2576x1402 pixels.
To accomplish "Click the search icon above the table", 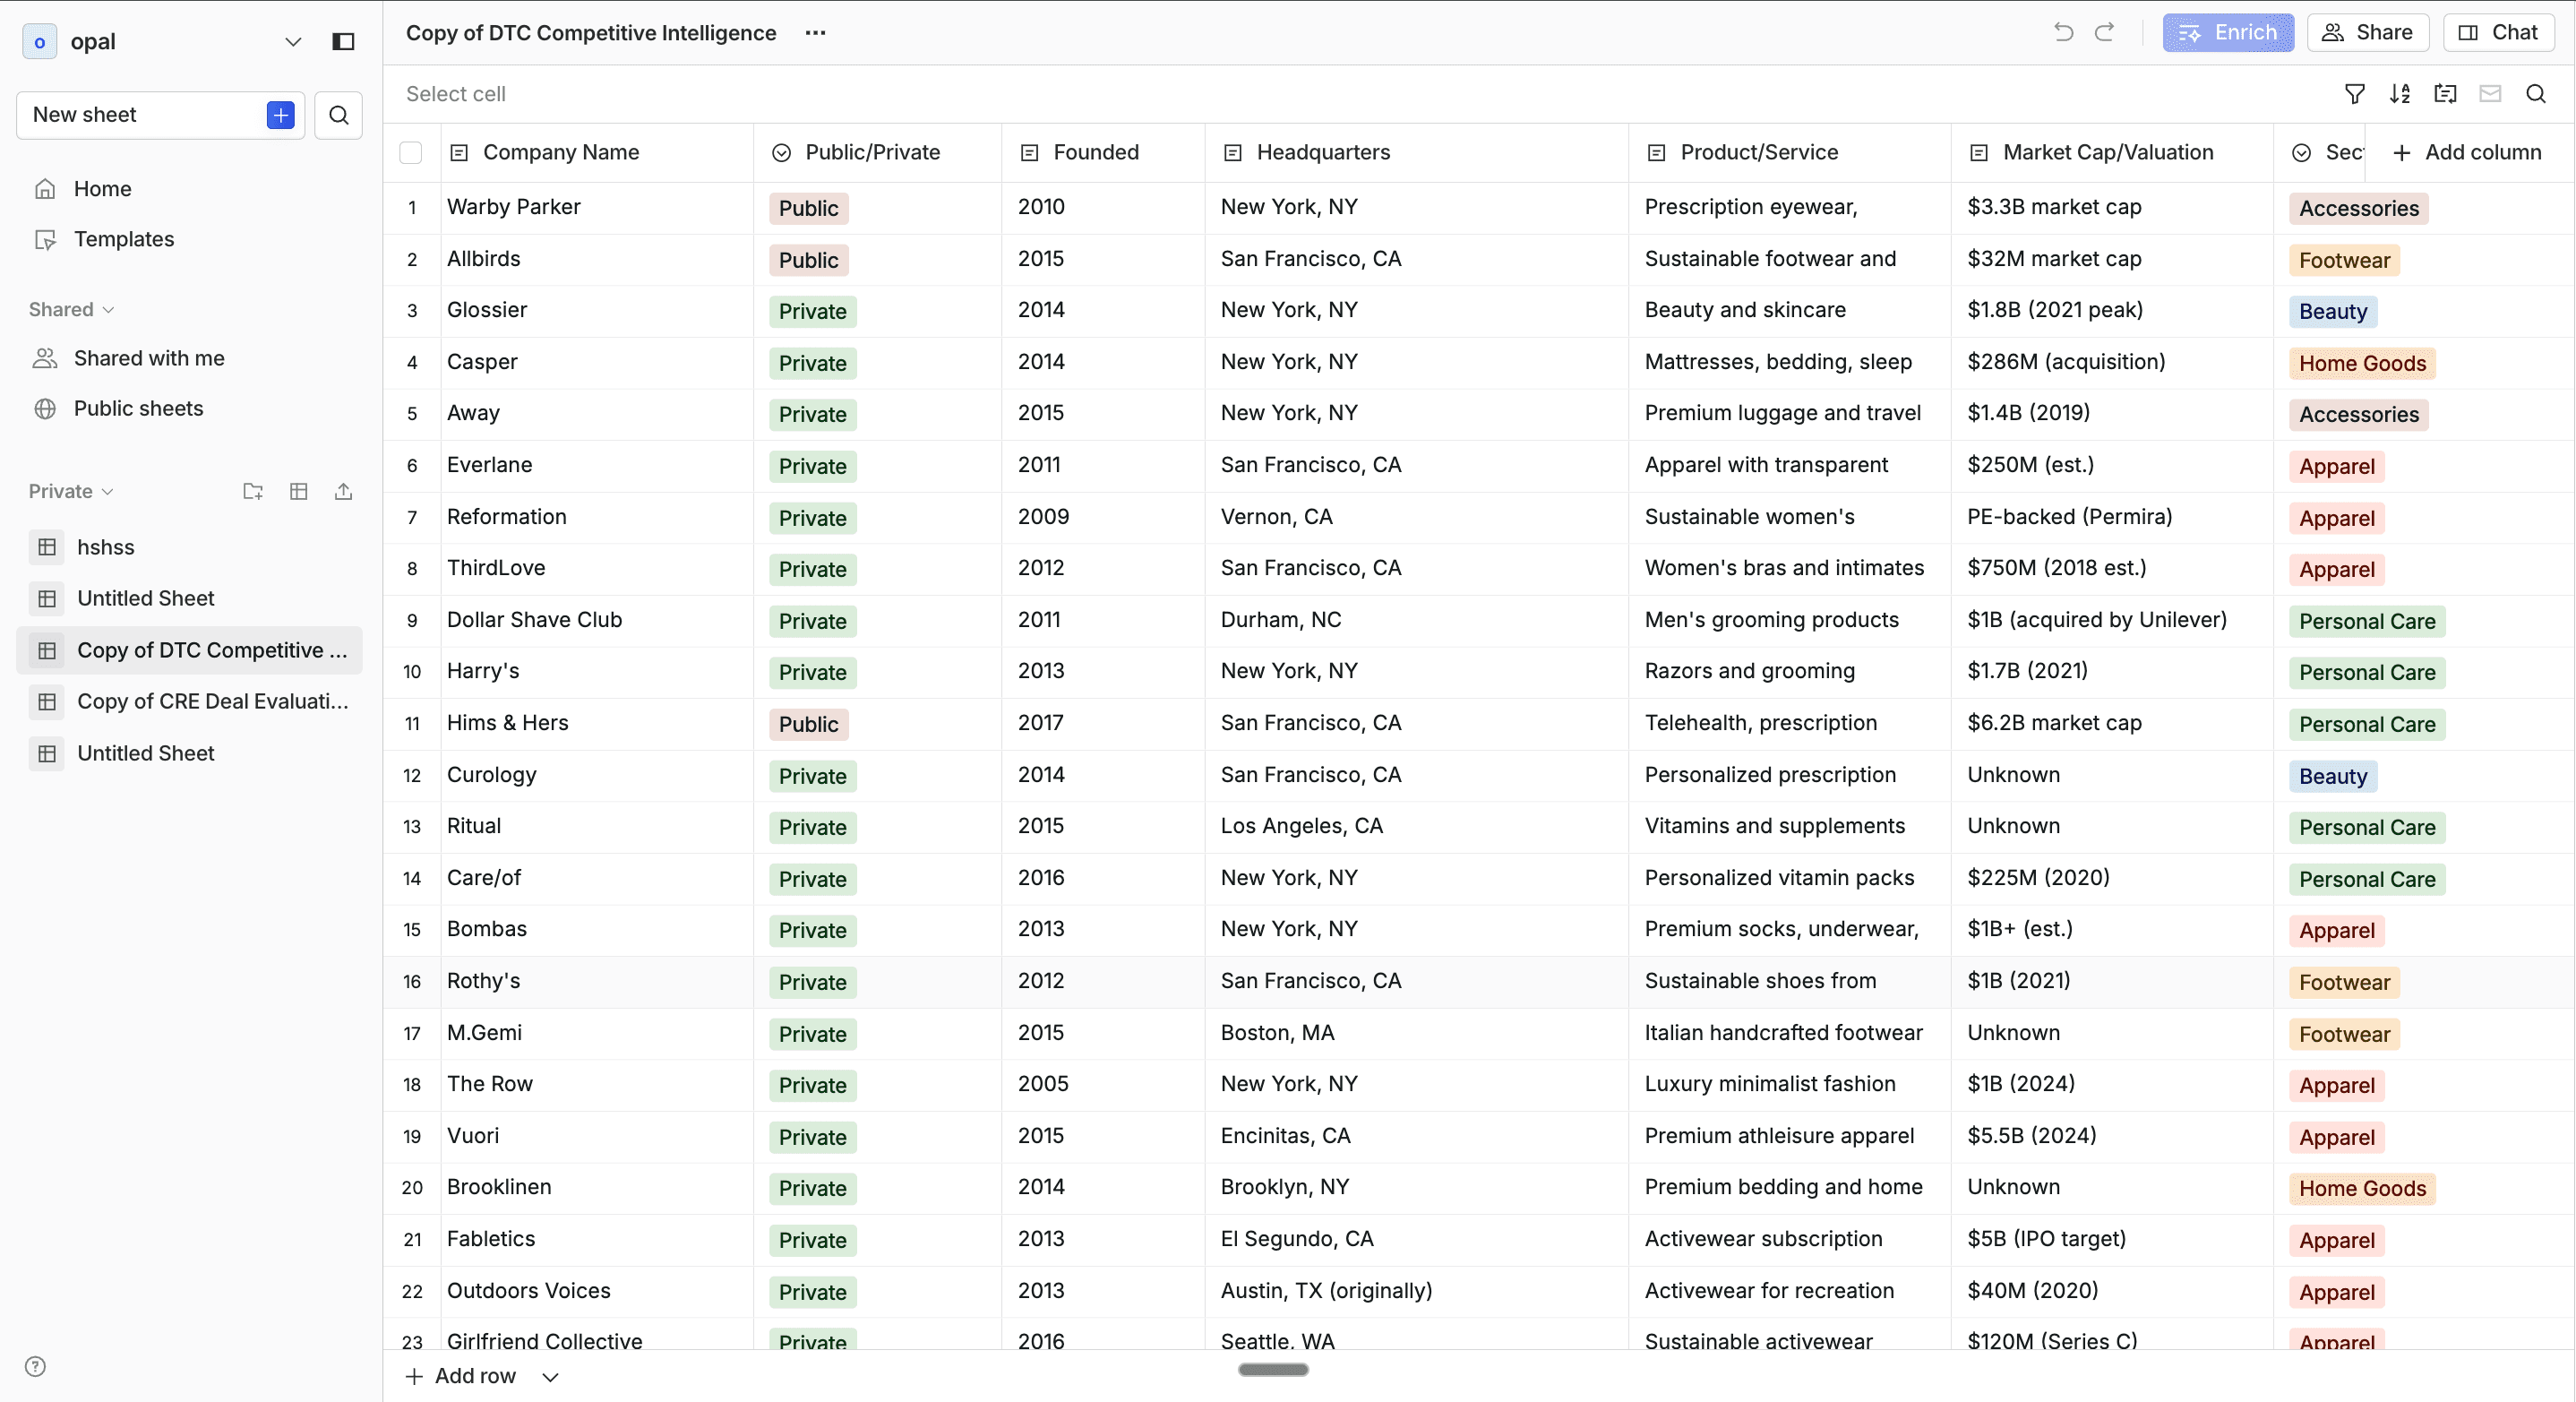I will click(x=2535, y=94).
